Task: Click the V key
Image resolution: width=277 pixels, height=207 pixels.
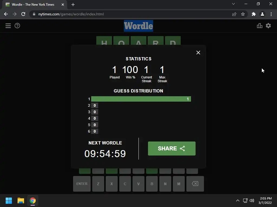Action: tap(138, 184)
